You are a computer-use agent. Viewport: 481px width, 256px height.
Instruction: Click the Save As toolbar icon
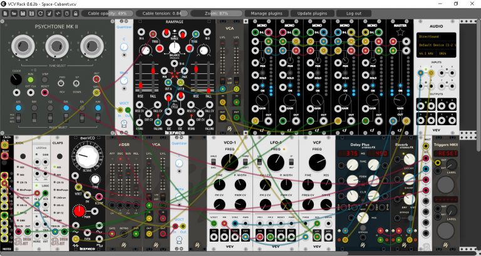[31, 14]
